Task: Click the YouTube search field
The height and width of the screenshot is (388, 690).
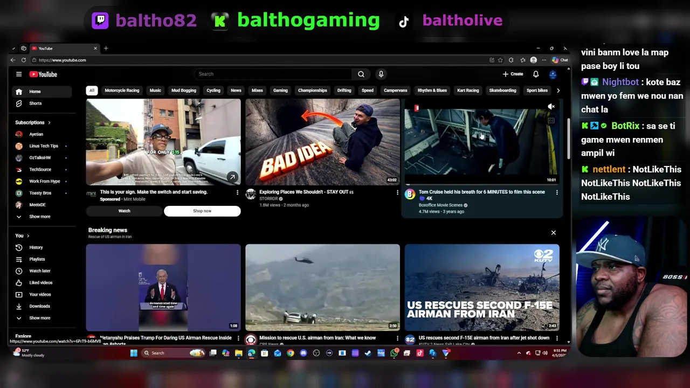Action: point(273,74)
